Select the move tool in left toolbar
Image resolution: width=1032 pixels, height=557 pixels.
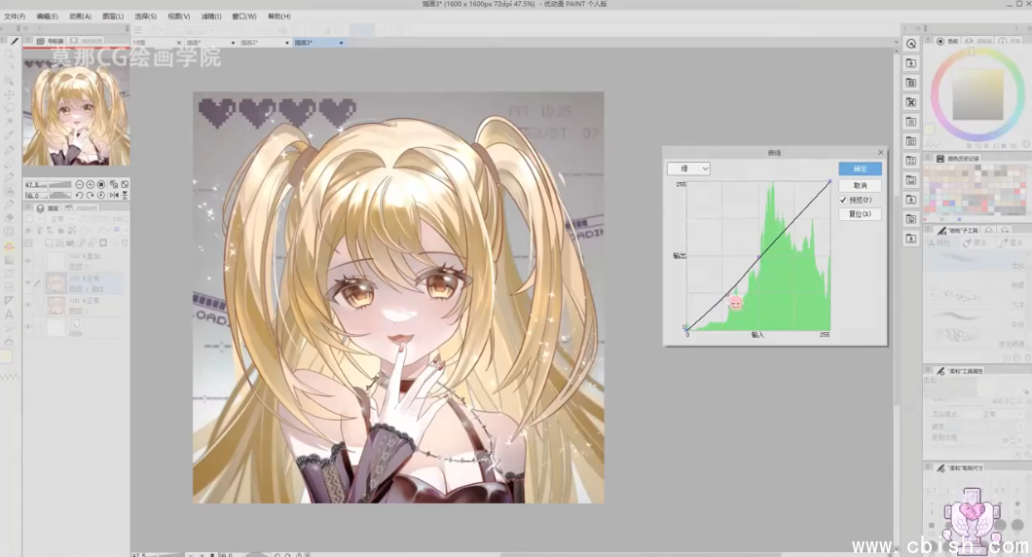pos(10,94)
